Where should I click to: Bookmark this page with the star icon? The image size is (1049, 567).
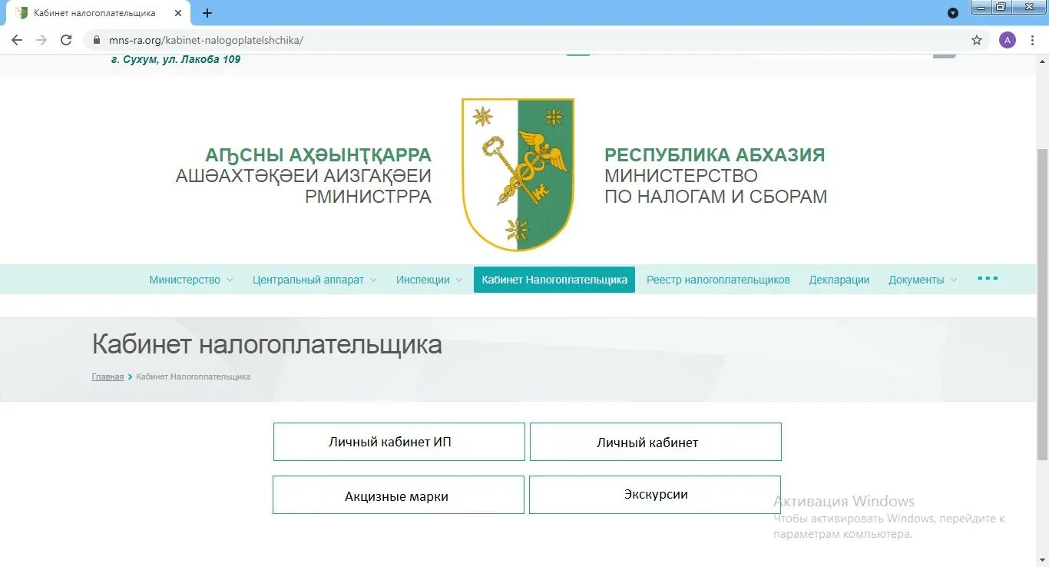click(x=977, y=40)
